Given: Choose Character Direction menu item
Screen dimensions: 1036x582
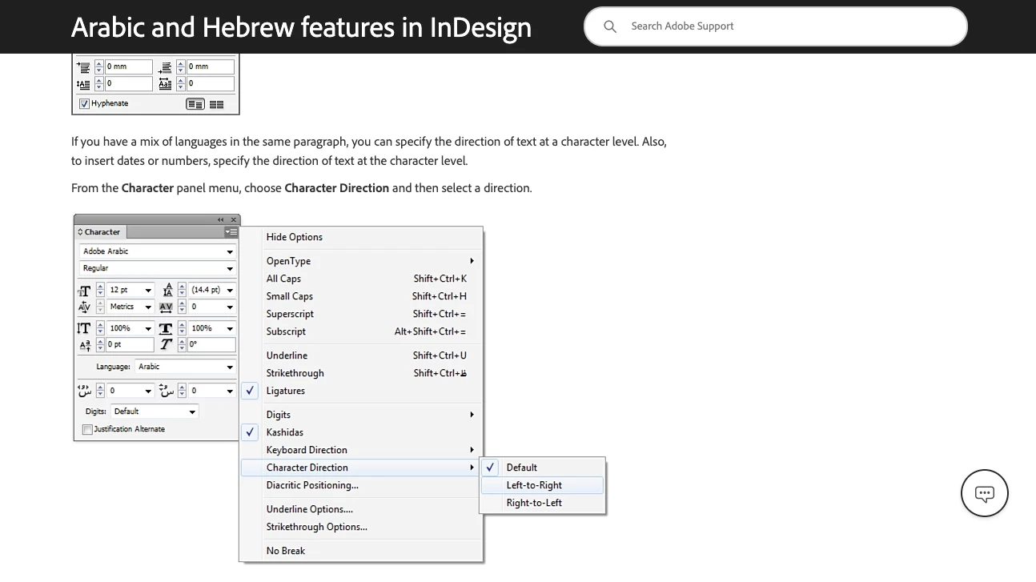Looking at the screenshot, I should click(x=360, y=468).
